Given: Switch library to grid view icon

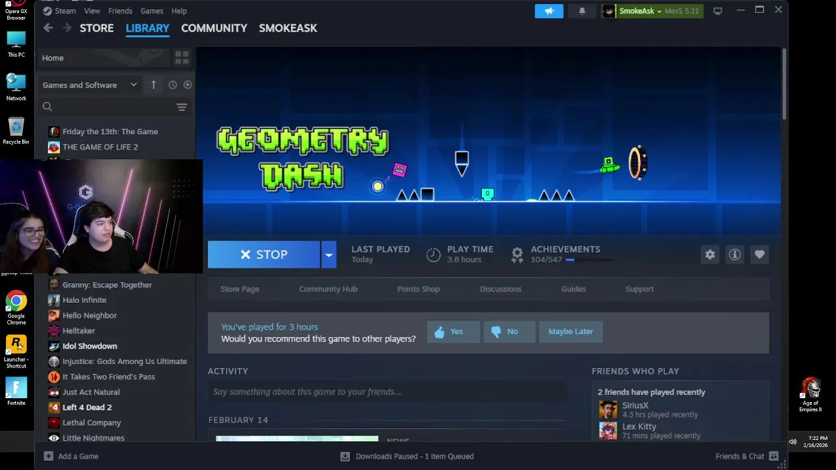Looking at the screenshot, I should pos(182,57).
